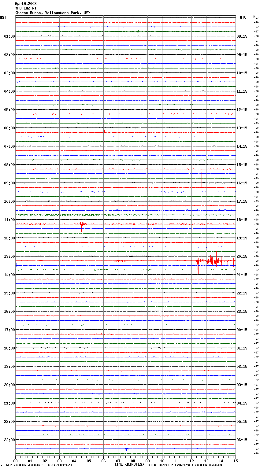Image resolution: width=260 pixels, height=469 pixels.
Task: Click the 04:15 UTC time label
Action: (242, 403)
